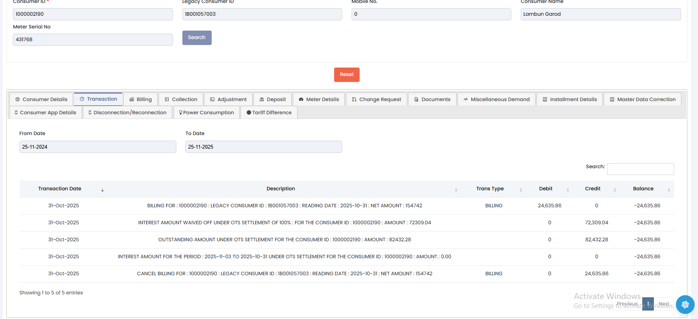This screenshot has height=319, width=698.
Task: Click the credit value 82,432.28
Action: tap(596, 240)
